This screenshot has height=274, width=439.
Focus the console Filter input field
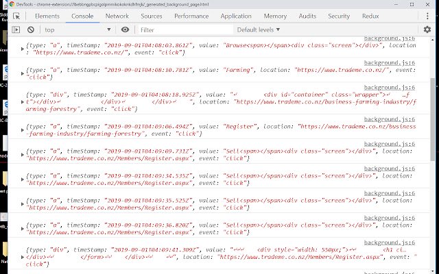(x=185, y=29)
